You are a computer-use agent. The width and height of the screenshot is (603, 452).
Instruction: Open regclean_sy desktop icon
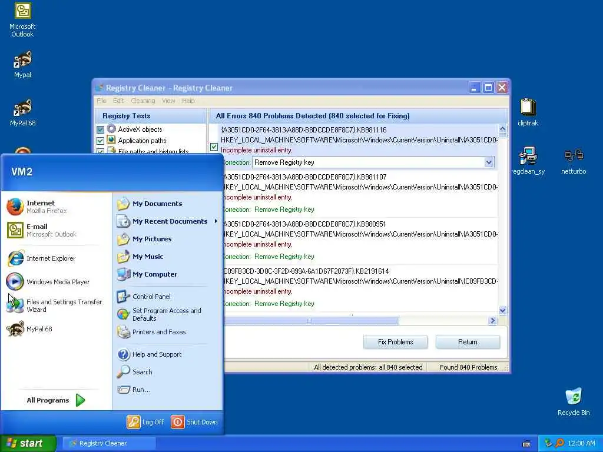pos(528,161)
